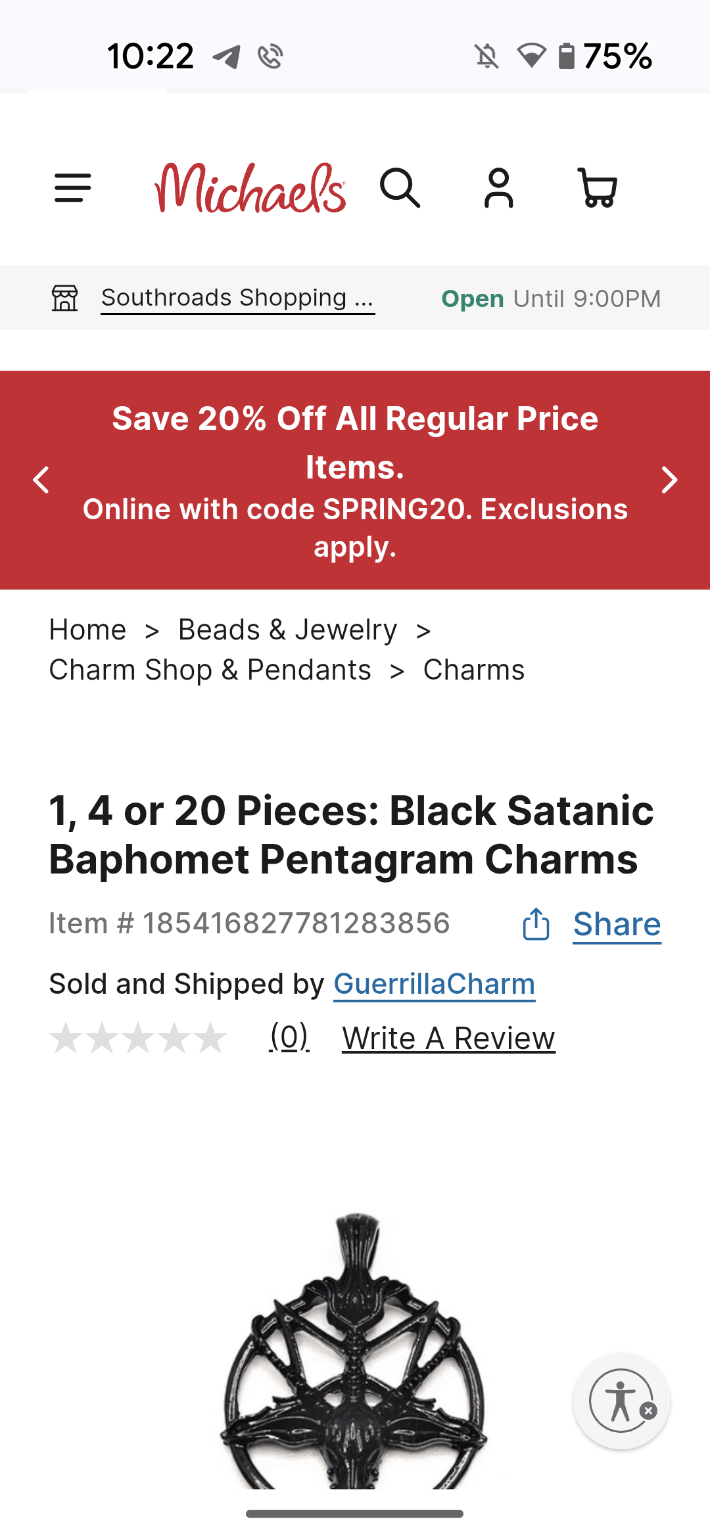710x1538 pixels.
Task: Tap the share arrow icon
Action: tap(536, 924)
